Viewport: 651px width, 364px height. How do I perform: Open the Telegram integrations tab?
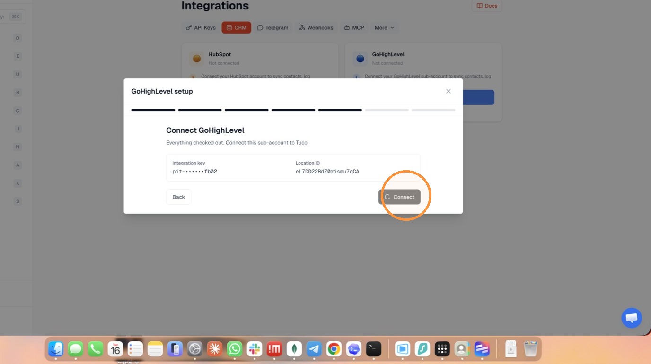click(273, 27)
